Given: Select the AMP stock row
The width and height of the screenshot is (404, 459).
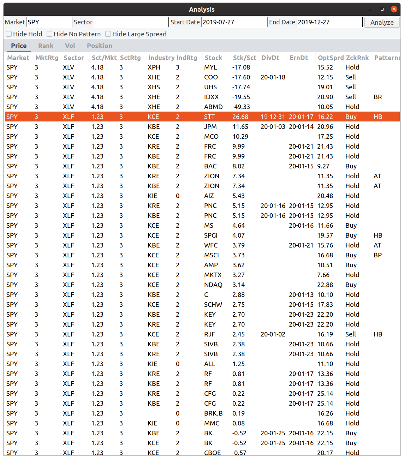Looking at the screenshot, I should (x=202, y=265).
